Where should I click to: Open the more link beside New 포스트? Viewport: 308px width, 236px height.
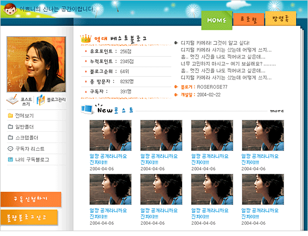[277, 111]
